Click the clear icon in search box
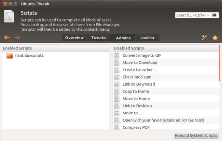Screen dimensions: 222x141 point(214,15)
